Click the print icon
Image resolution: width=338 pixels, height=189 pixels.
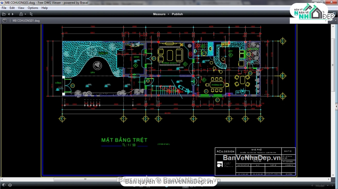pyautogui.click(x=21, y=14)
